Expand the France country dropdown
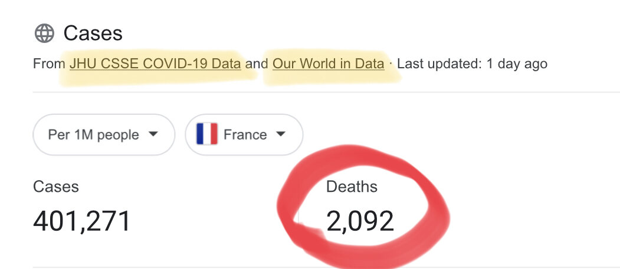 (x=244, y=134)
